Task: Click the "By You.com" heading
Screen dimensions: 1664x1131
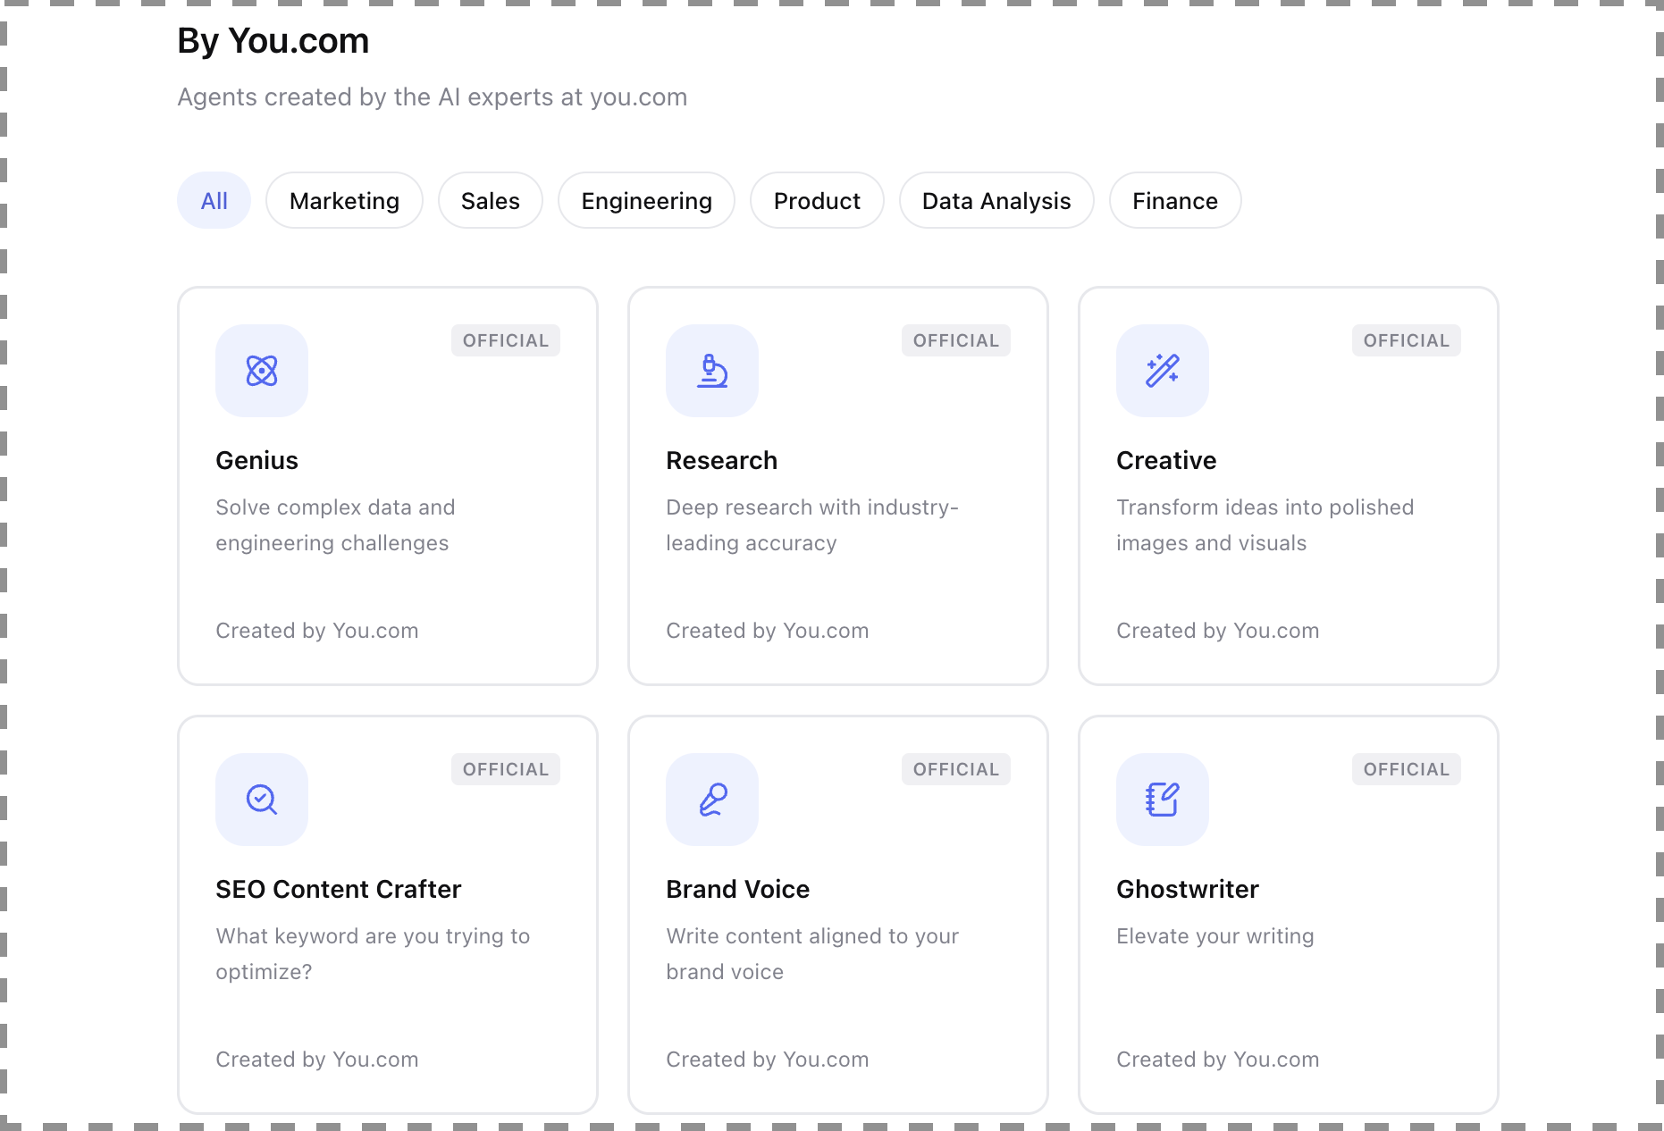Action: tap(273, 41)
